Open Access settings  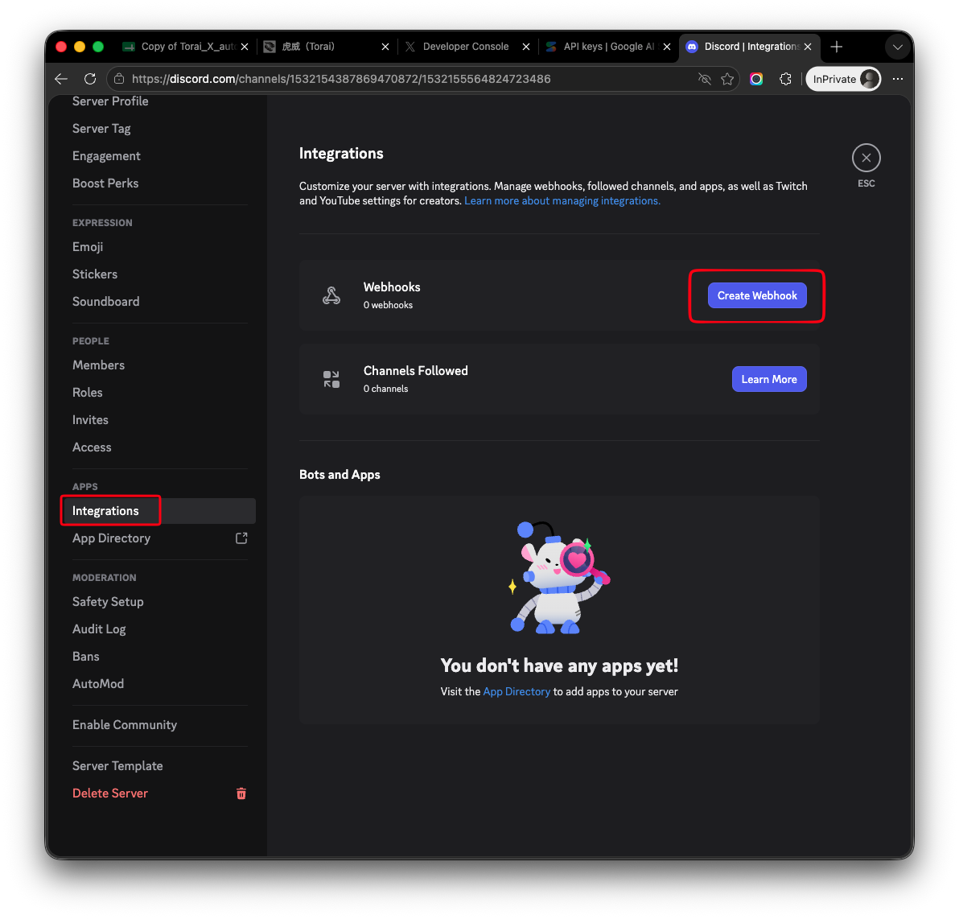tap(92, 447)
